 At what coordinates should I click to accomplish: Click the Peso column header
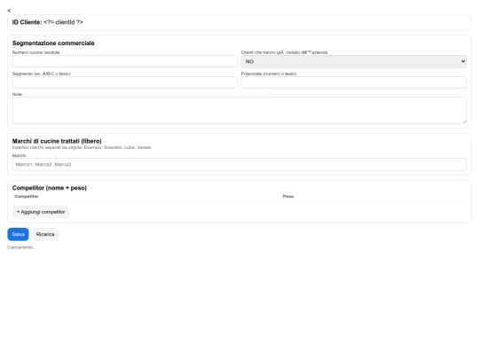(x=288, y=196)
